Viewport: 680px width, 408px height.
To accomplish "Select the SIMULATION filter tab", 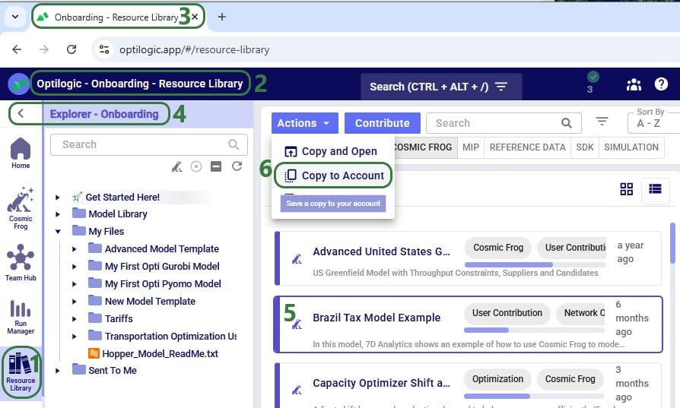I will coord(631,147).
